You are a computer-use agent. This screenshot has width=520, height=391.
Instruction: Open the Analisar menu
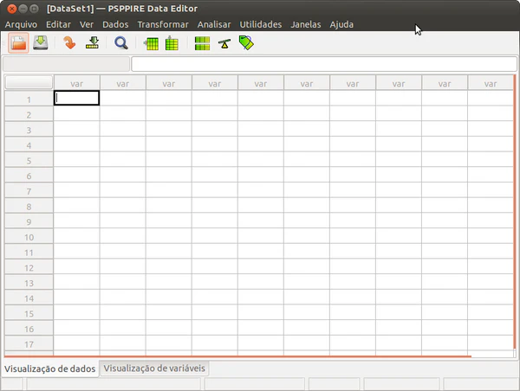(x=214, y=24)
